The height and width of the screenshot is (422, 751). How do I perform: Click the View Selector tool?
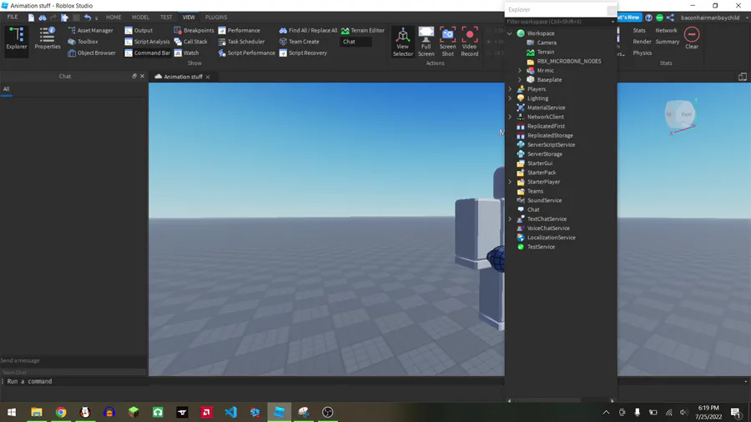[x=403, y=42]
